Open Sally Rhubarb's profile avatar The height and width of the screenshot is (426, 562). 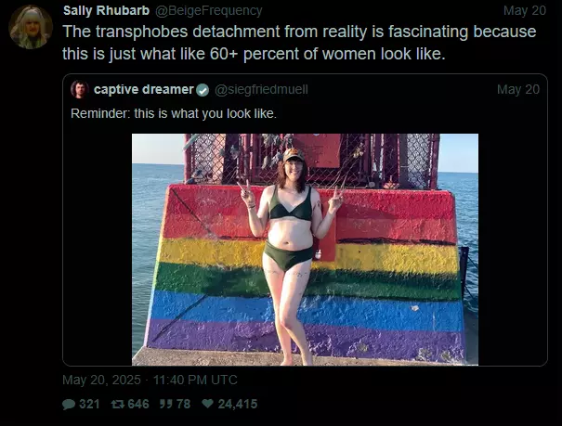pos(31,27)
